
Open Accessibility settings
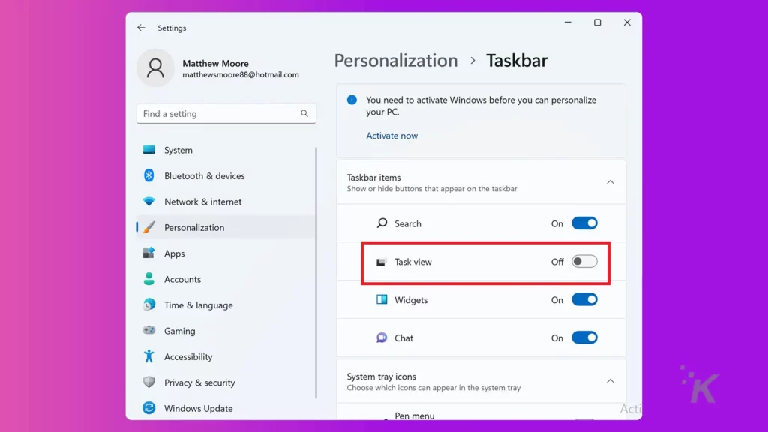226,356
